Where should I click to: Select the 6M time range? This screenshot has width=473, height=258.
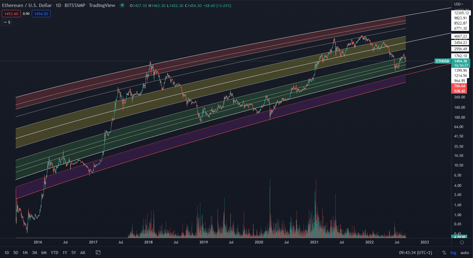point(44,253)
